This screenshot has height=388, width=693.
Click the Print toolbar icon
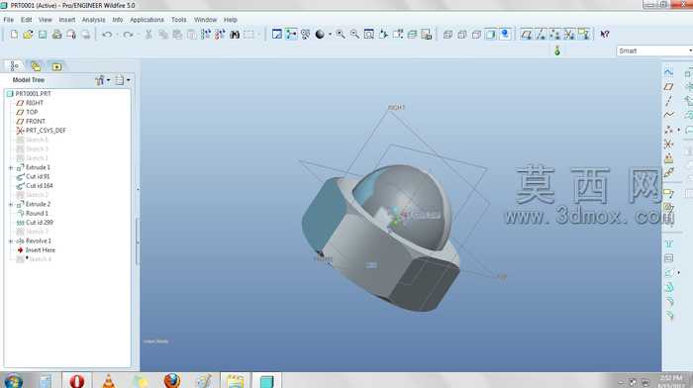click(56, 35)
